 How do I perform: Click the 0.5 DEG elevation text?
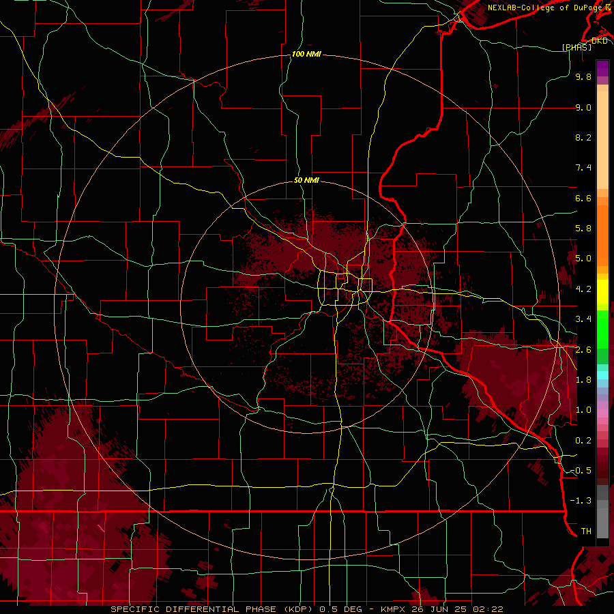pos(340,609)
